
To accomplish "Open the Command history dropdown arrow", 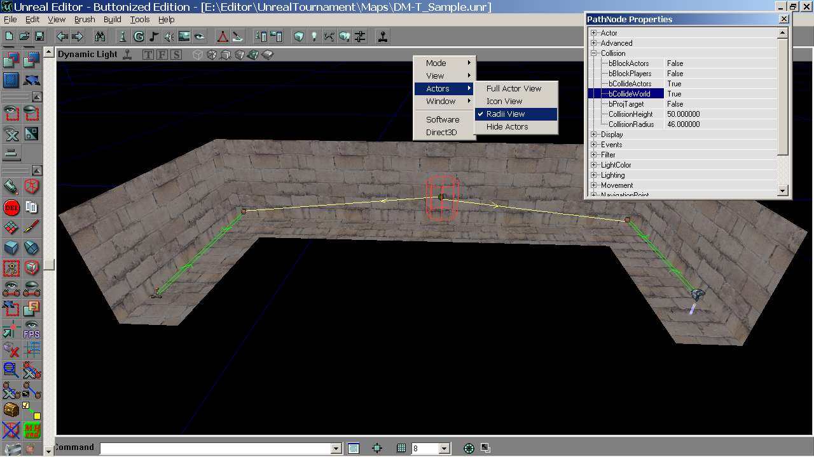I will [336, 449].
